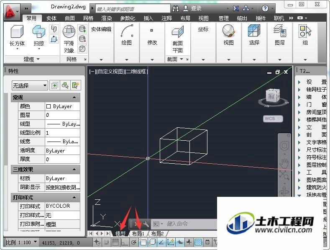The height and width of the screenshot is (250, 330).
Task: Click the wrench customize icon on command line
Action: tap(146, 224)
